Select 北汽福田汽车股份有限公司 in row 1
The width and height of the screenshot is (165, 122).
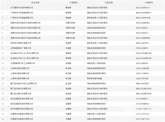click(x=21, y=7)
